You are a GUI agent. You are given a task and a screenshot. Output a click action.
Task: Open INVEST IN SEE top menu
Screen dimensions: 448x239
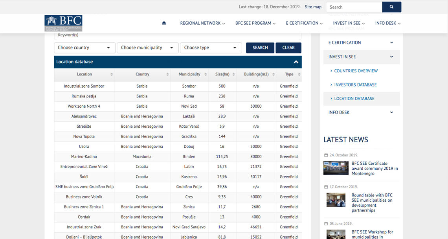349,23
